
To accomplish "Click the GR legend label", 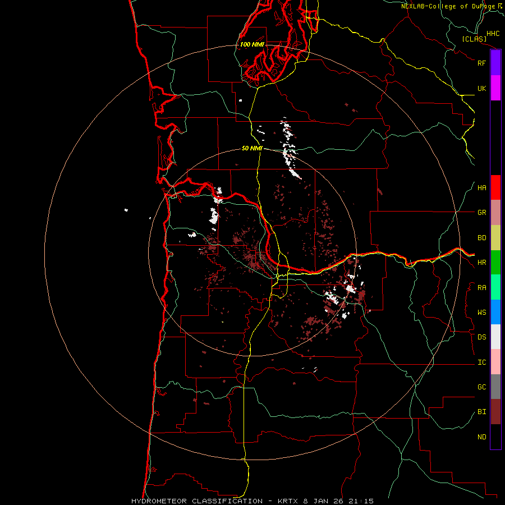I will [481, 213].
